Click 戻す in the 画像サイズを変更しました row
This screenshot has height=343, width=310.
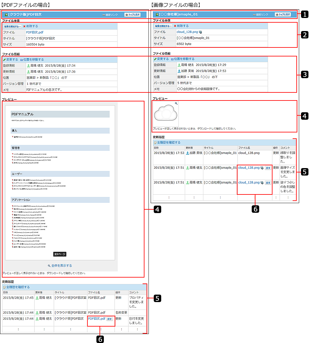coord(268,168)
